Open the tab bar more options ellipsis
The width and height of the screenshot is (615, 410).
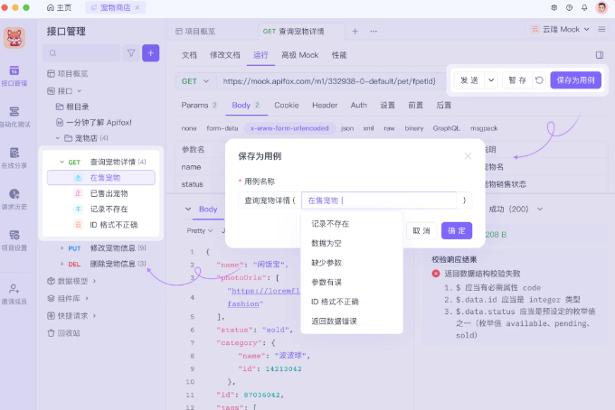pyautogui.click(x=374, y=32)
